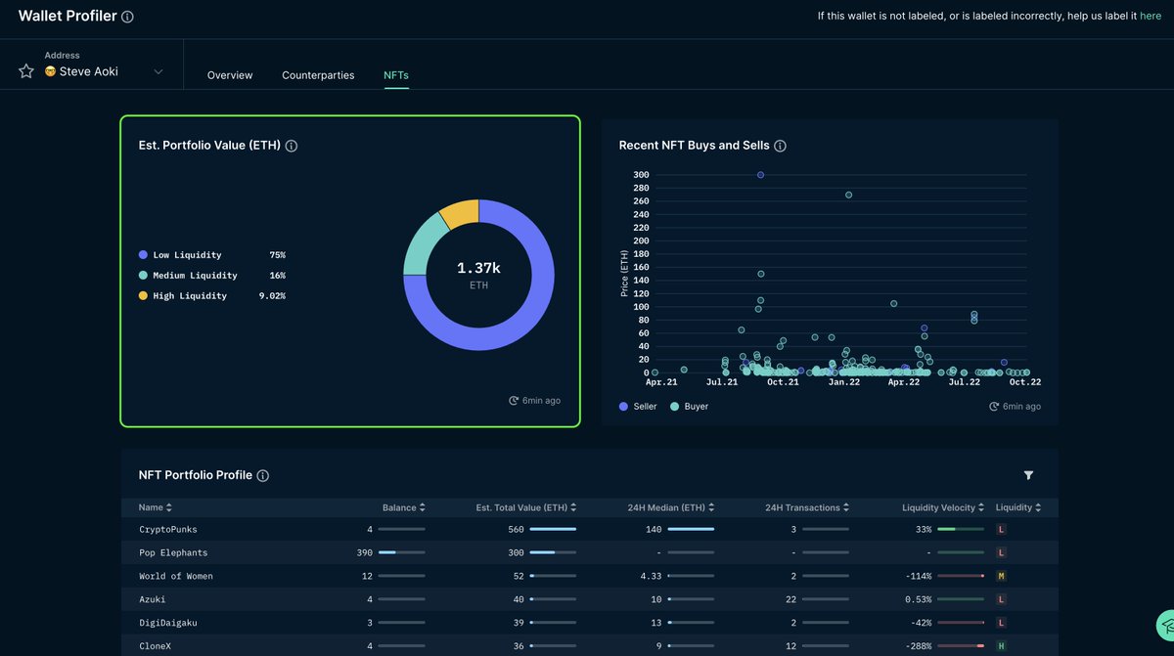This screenshot has height=656, width=1174.
Task: Toggle the Seller legend in the scatter chart
Action: (637, 406)
